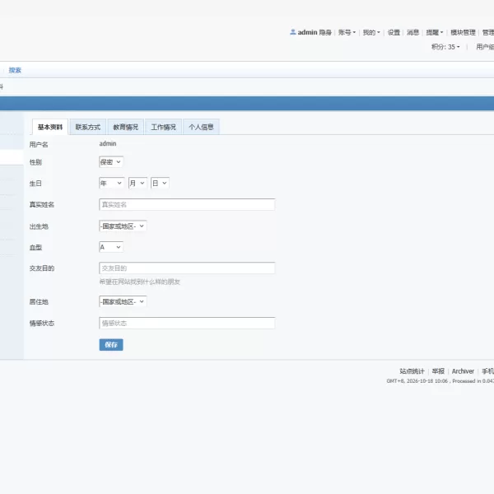Open 消息 messages link
Screen dimensions: 494x494
pyautogui.click(x=412, y=32)
